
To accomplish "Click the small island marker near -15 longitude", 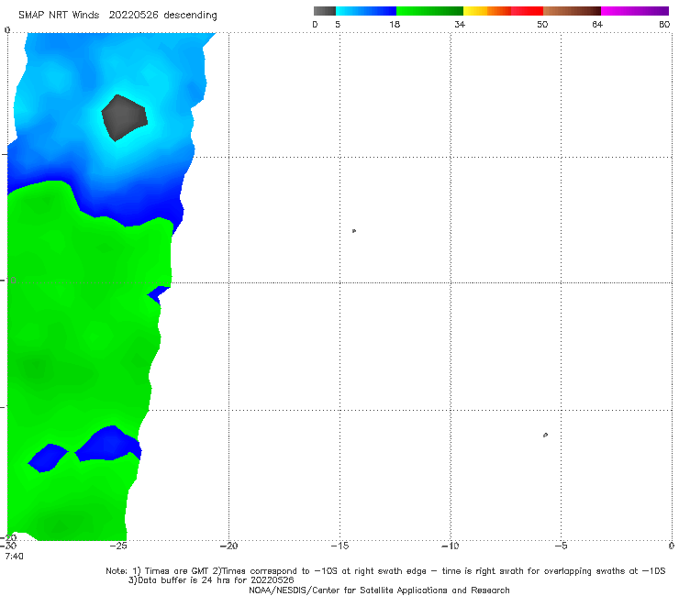I will pos(354,231).
